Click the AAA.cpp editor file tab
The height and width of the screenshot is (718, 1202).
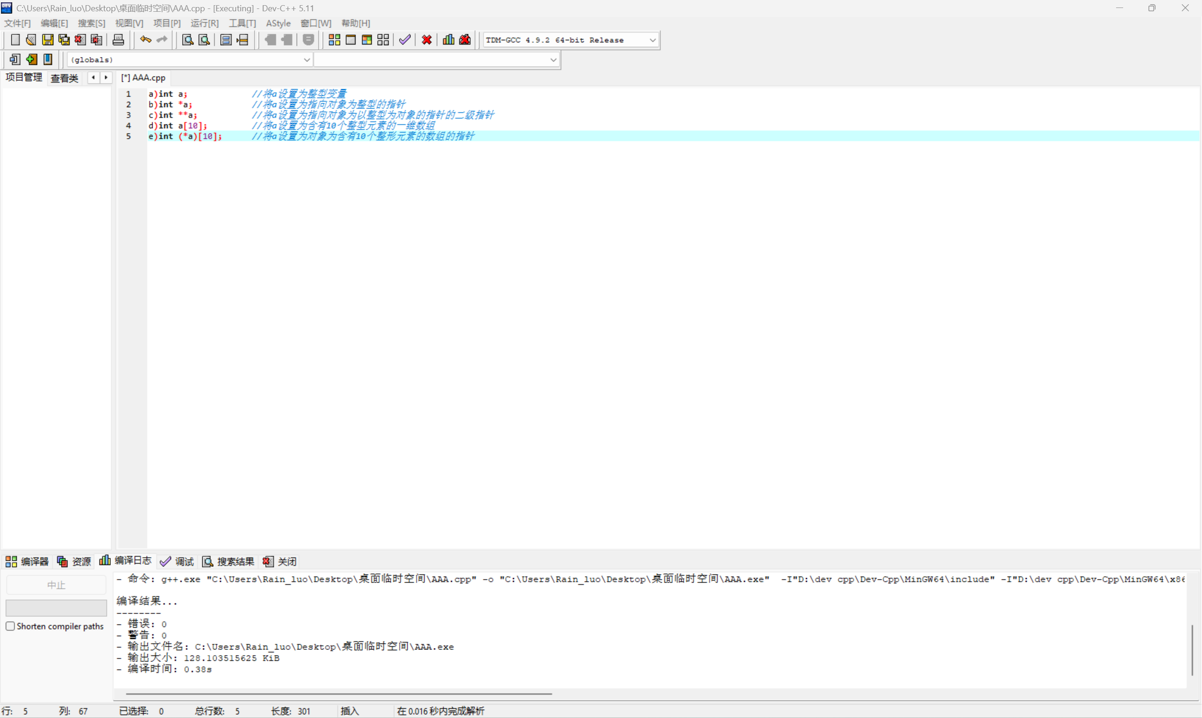pyautogui.click(x=143, y=78)
